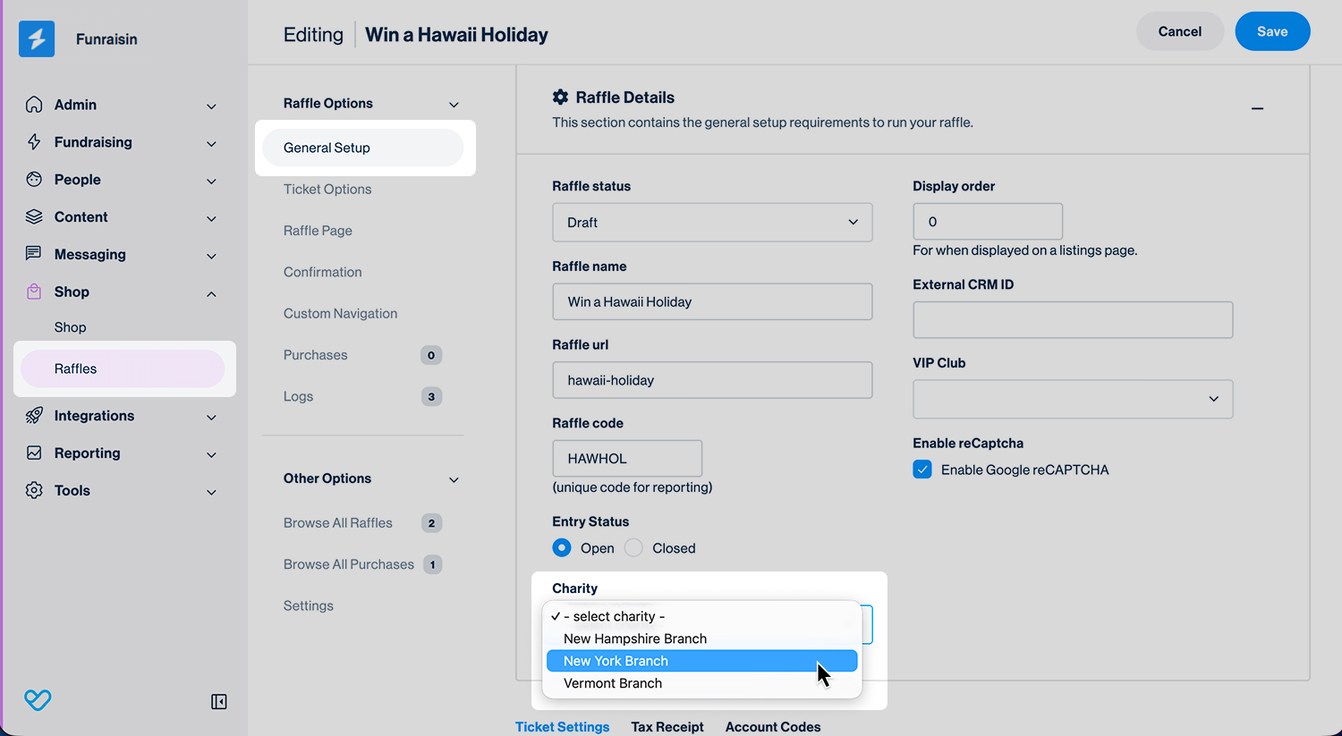Select the Closed entry status radio
The width and height of the screenshot is (1342, 736).
pyautogui.click(x=633, y=548)
